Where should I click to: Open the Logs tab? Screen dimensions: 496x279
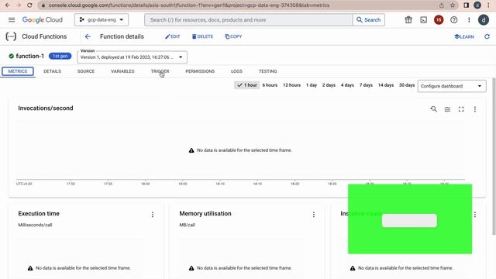coord(236,71)
